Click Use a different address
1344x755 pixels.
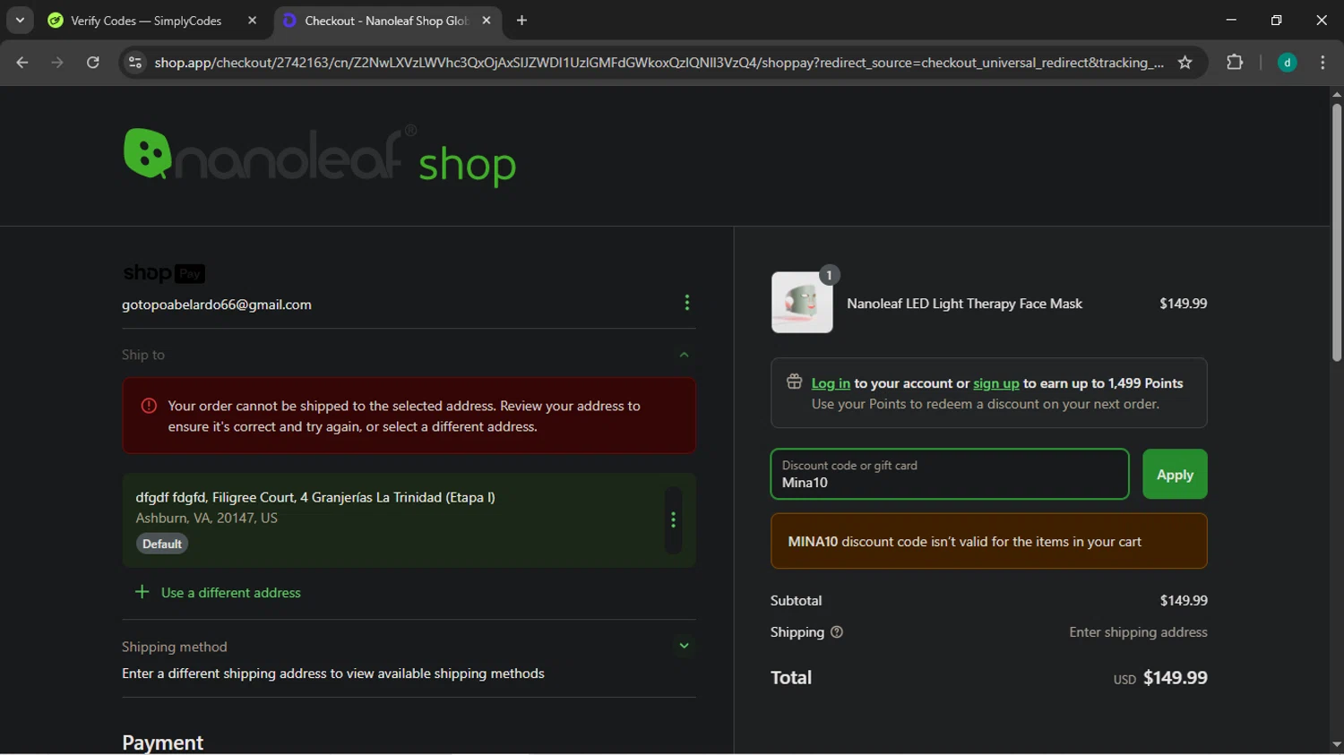tap(218, 593)
